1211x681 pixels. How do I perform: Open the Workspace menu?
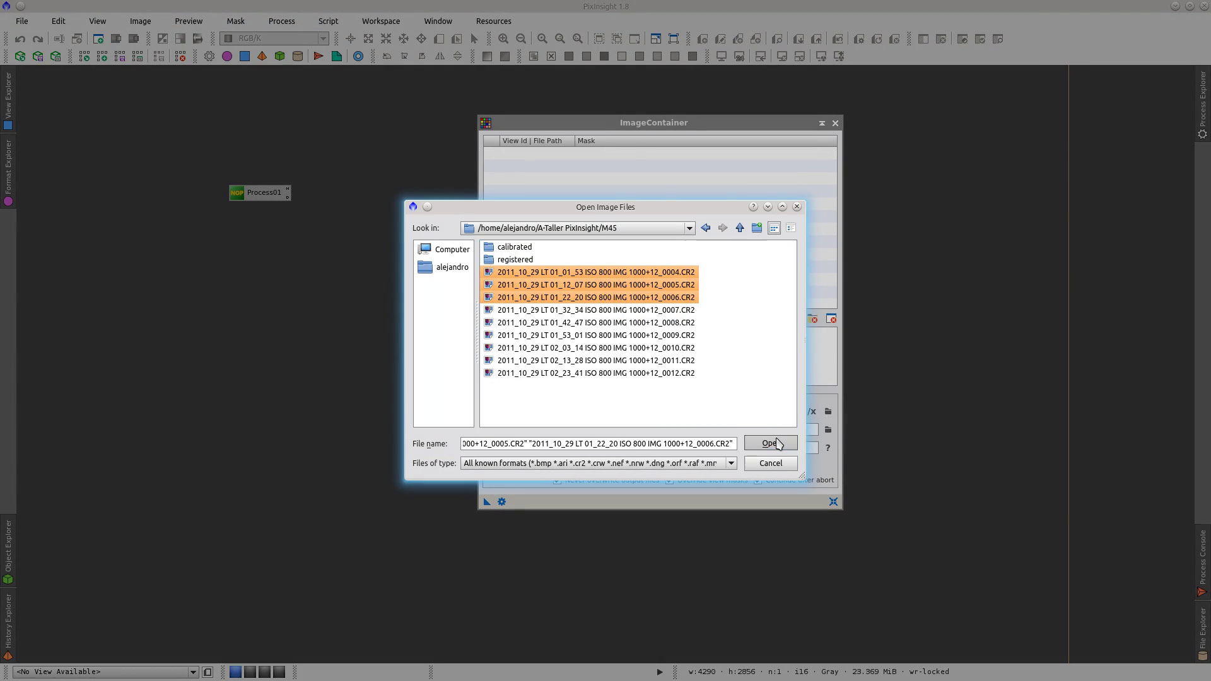point(380,21)
